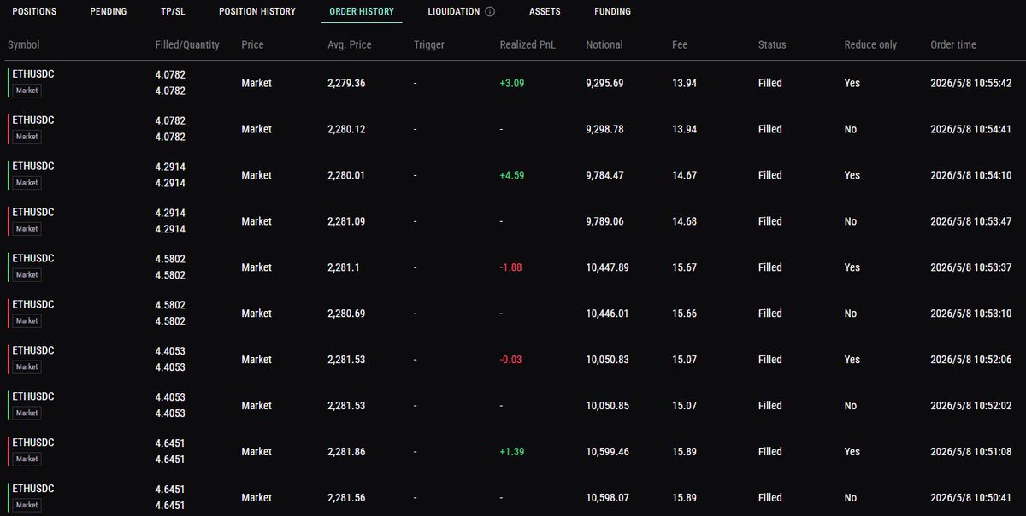Click the Market badge in the 10:52:06 order
The width and height of the screenshot is (1026, 516).
(x=27, y=366)
